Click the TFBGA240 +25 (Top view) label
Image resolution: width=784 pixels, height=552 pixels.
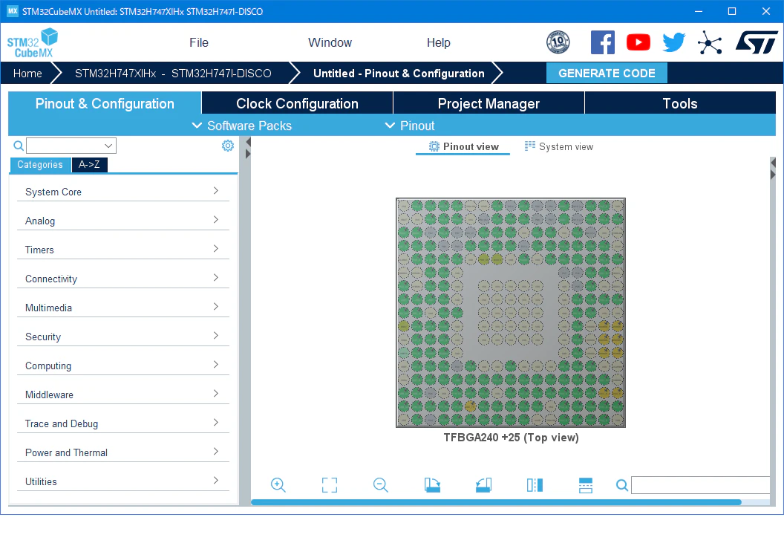tap(511, 438)
